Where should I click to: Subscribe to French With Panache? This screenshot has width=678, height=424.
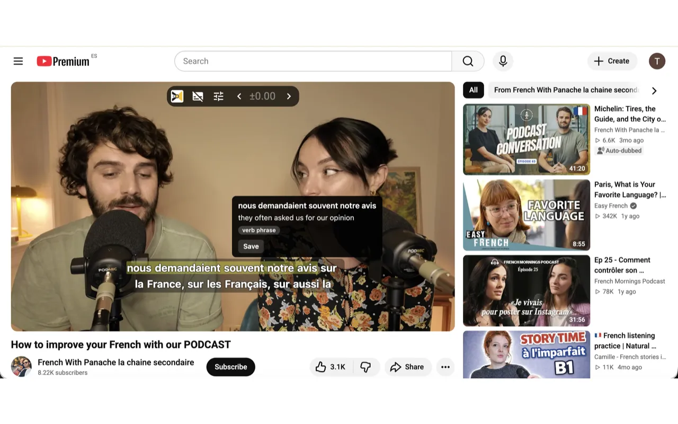pyautogui.click(x=230, y=367)
